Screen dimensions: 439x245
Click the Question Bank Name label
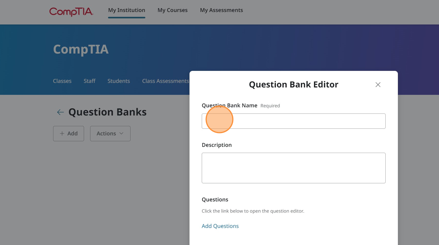229,105
